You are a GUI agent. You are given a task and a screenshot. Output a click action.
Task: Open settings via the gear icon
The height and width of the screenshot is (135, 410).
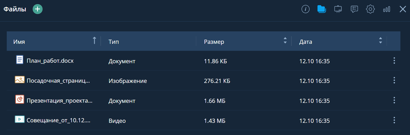[x=370, y=9]
